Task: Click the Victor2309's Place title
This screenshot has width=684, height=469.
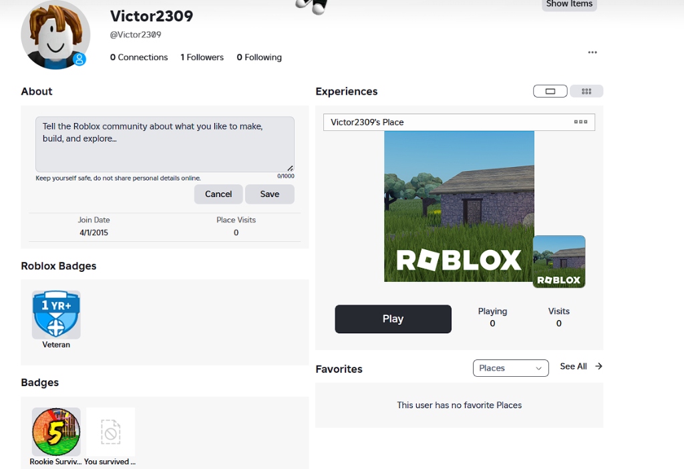Action: (367, 122)
